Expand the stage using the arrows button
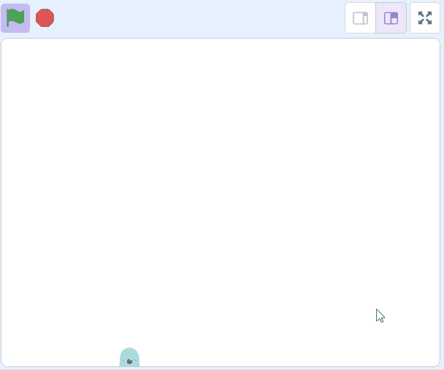The height and width of the screenshot is (370, 444). click(425, 18)
